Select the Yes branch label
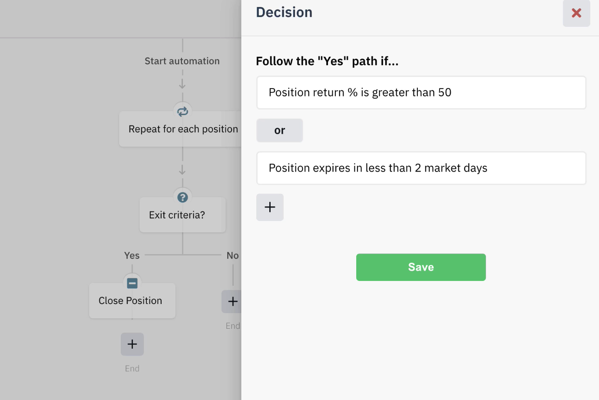This screenshot has width=599, height=400. [132, 255]
